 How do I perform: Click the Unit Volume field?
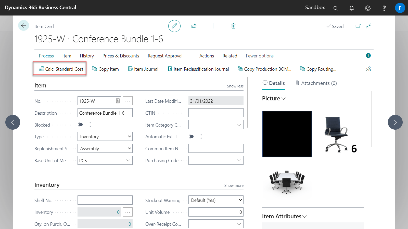pyautogui.click(x=216, y=212)
